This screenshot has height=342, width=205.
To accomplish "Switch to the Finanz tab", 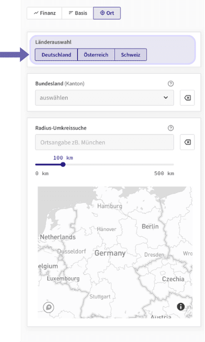I will (x=45, y=13).
